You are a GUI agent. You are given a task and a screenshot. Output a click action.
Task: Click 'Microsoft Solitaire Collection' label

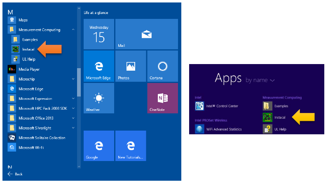[x=42, y=138]
